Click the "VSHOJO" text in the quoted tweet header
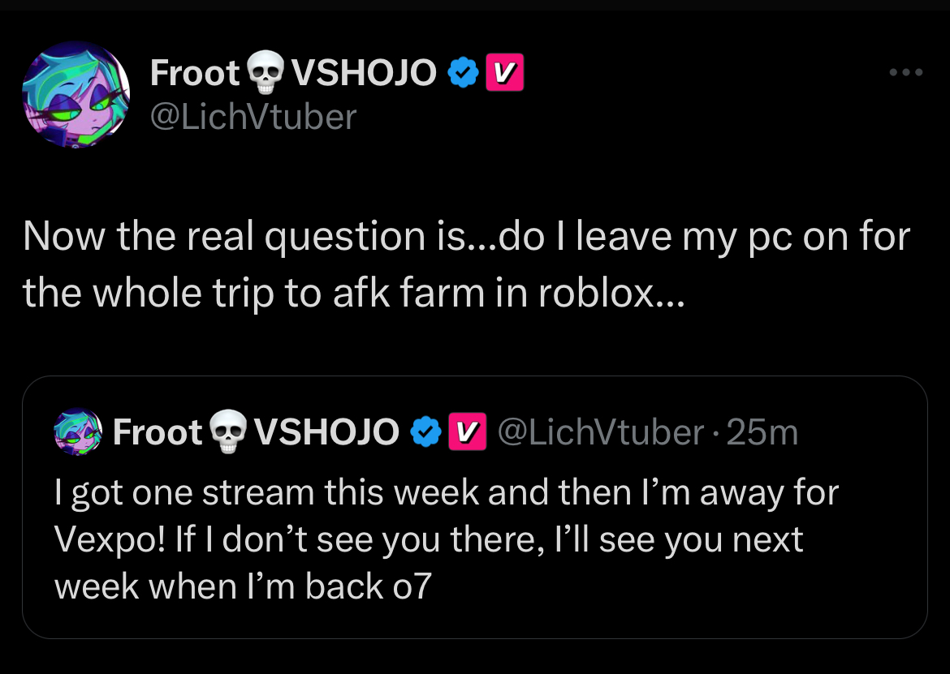950x674 pixels. click(326, 432)
